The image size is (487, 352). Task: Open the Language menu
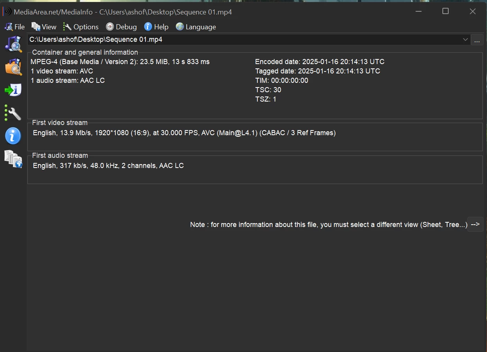[196, 27]
